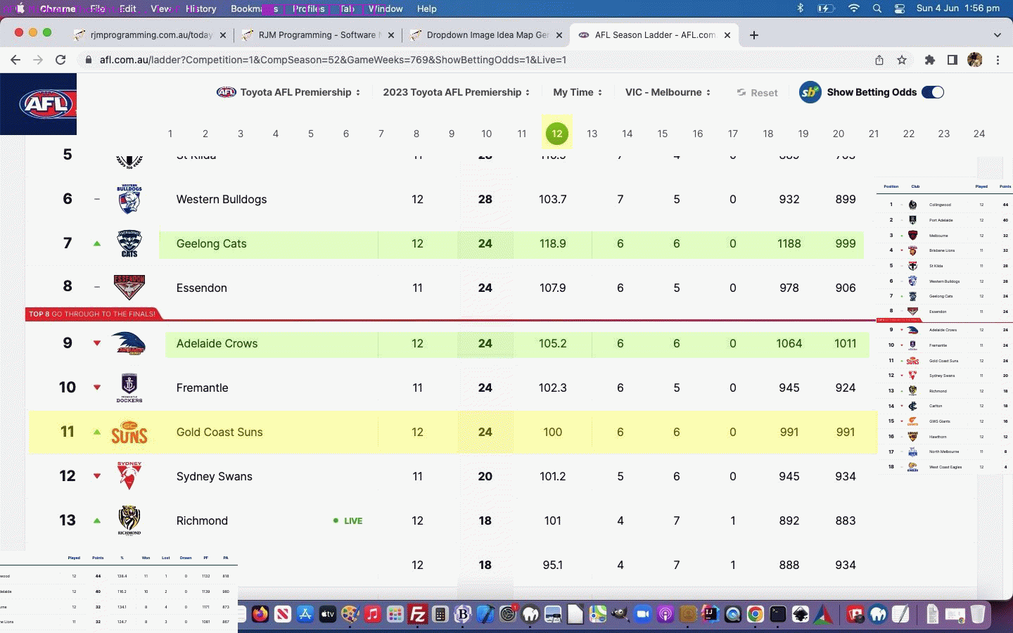Switch to the RJM Programming - Software tab
The width and height of the screenshot is (1013, 633).
(x=318, y=35)
